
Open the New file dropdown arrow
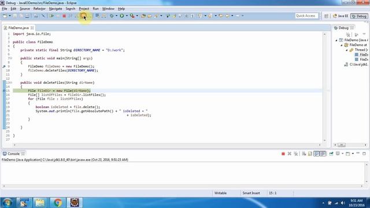point(10,16)
